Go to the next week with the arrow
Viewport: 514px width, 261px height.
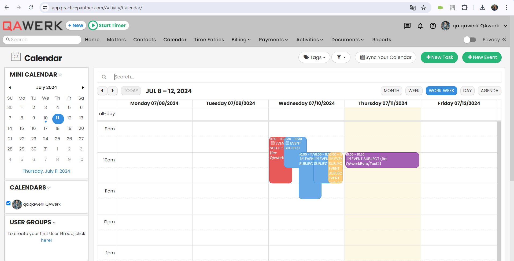pos(112,91)
